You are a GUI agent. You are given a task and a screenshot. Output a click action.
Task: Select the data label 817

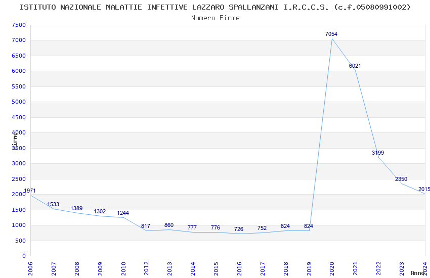[146, 226]
